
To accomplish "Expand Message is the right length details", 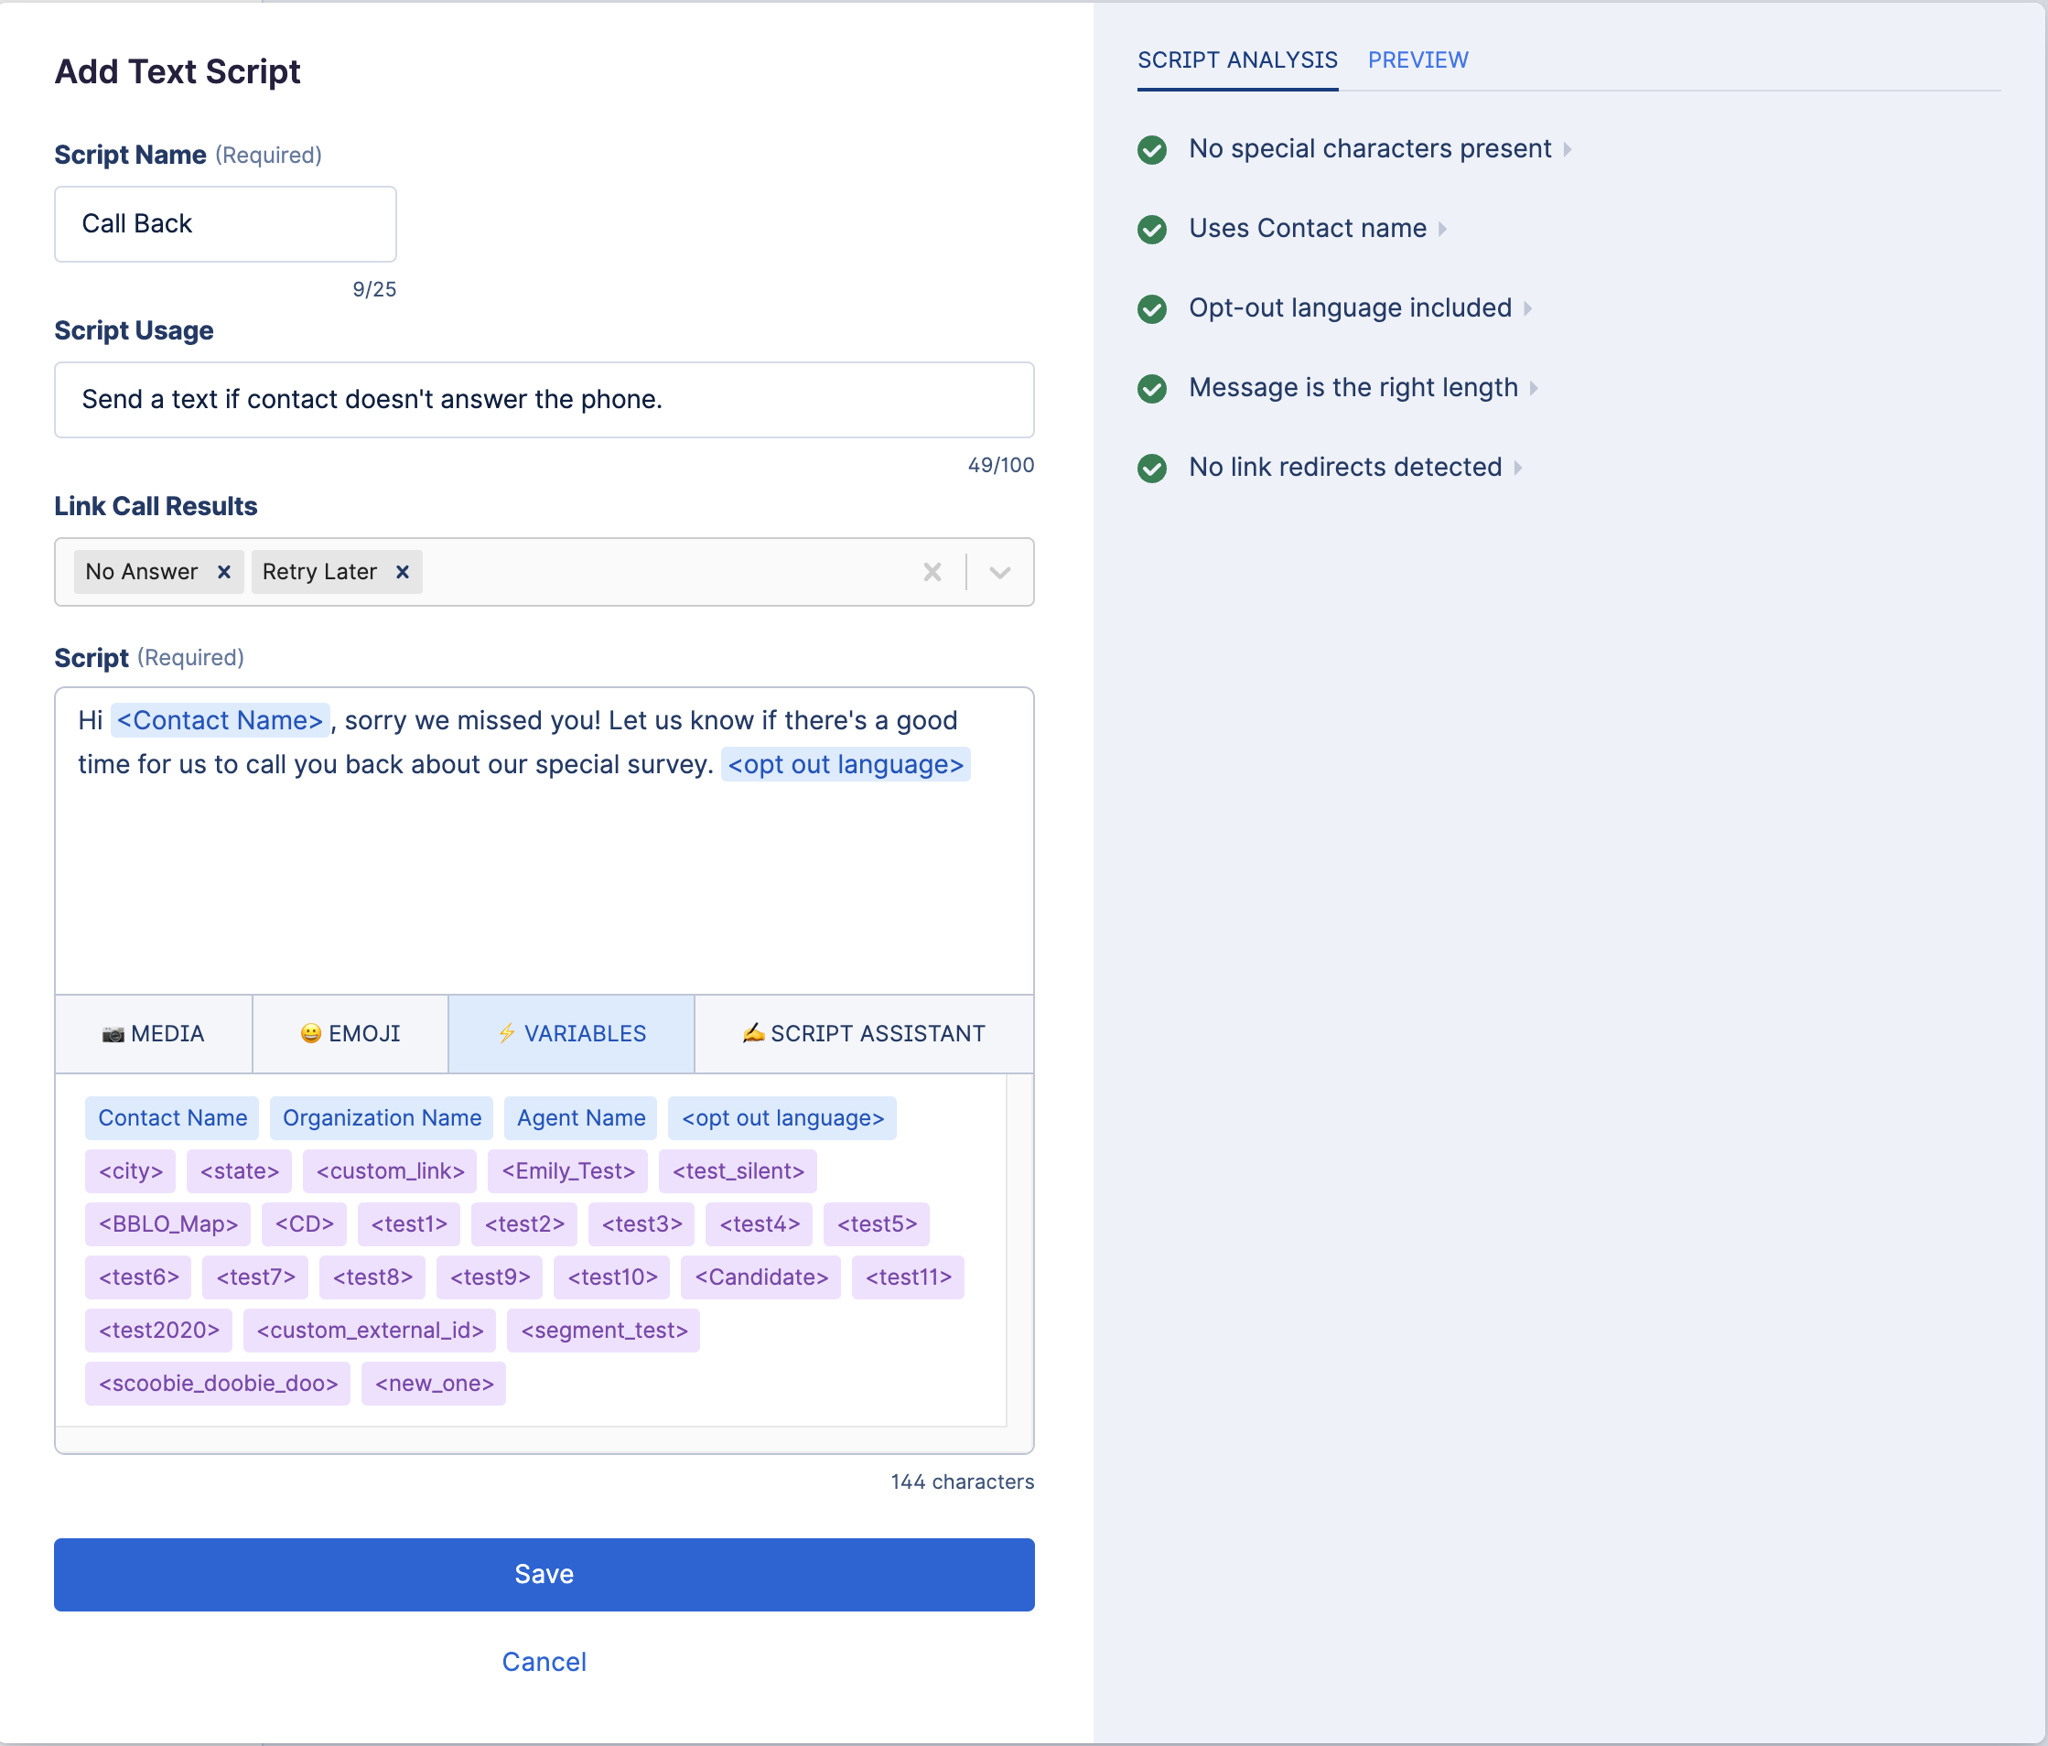I will pyautogui.click(x=1533, y=389).
